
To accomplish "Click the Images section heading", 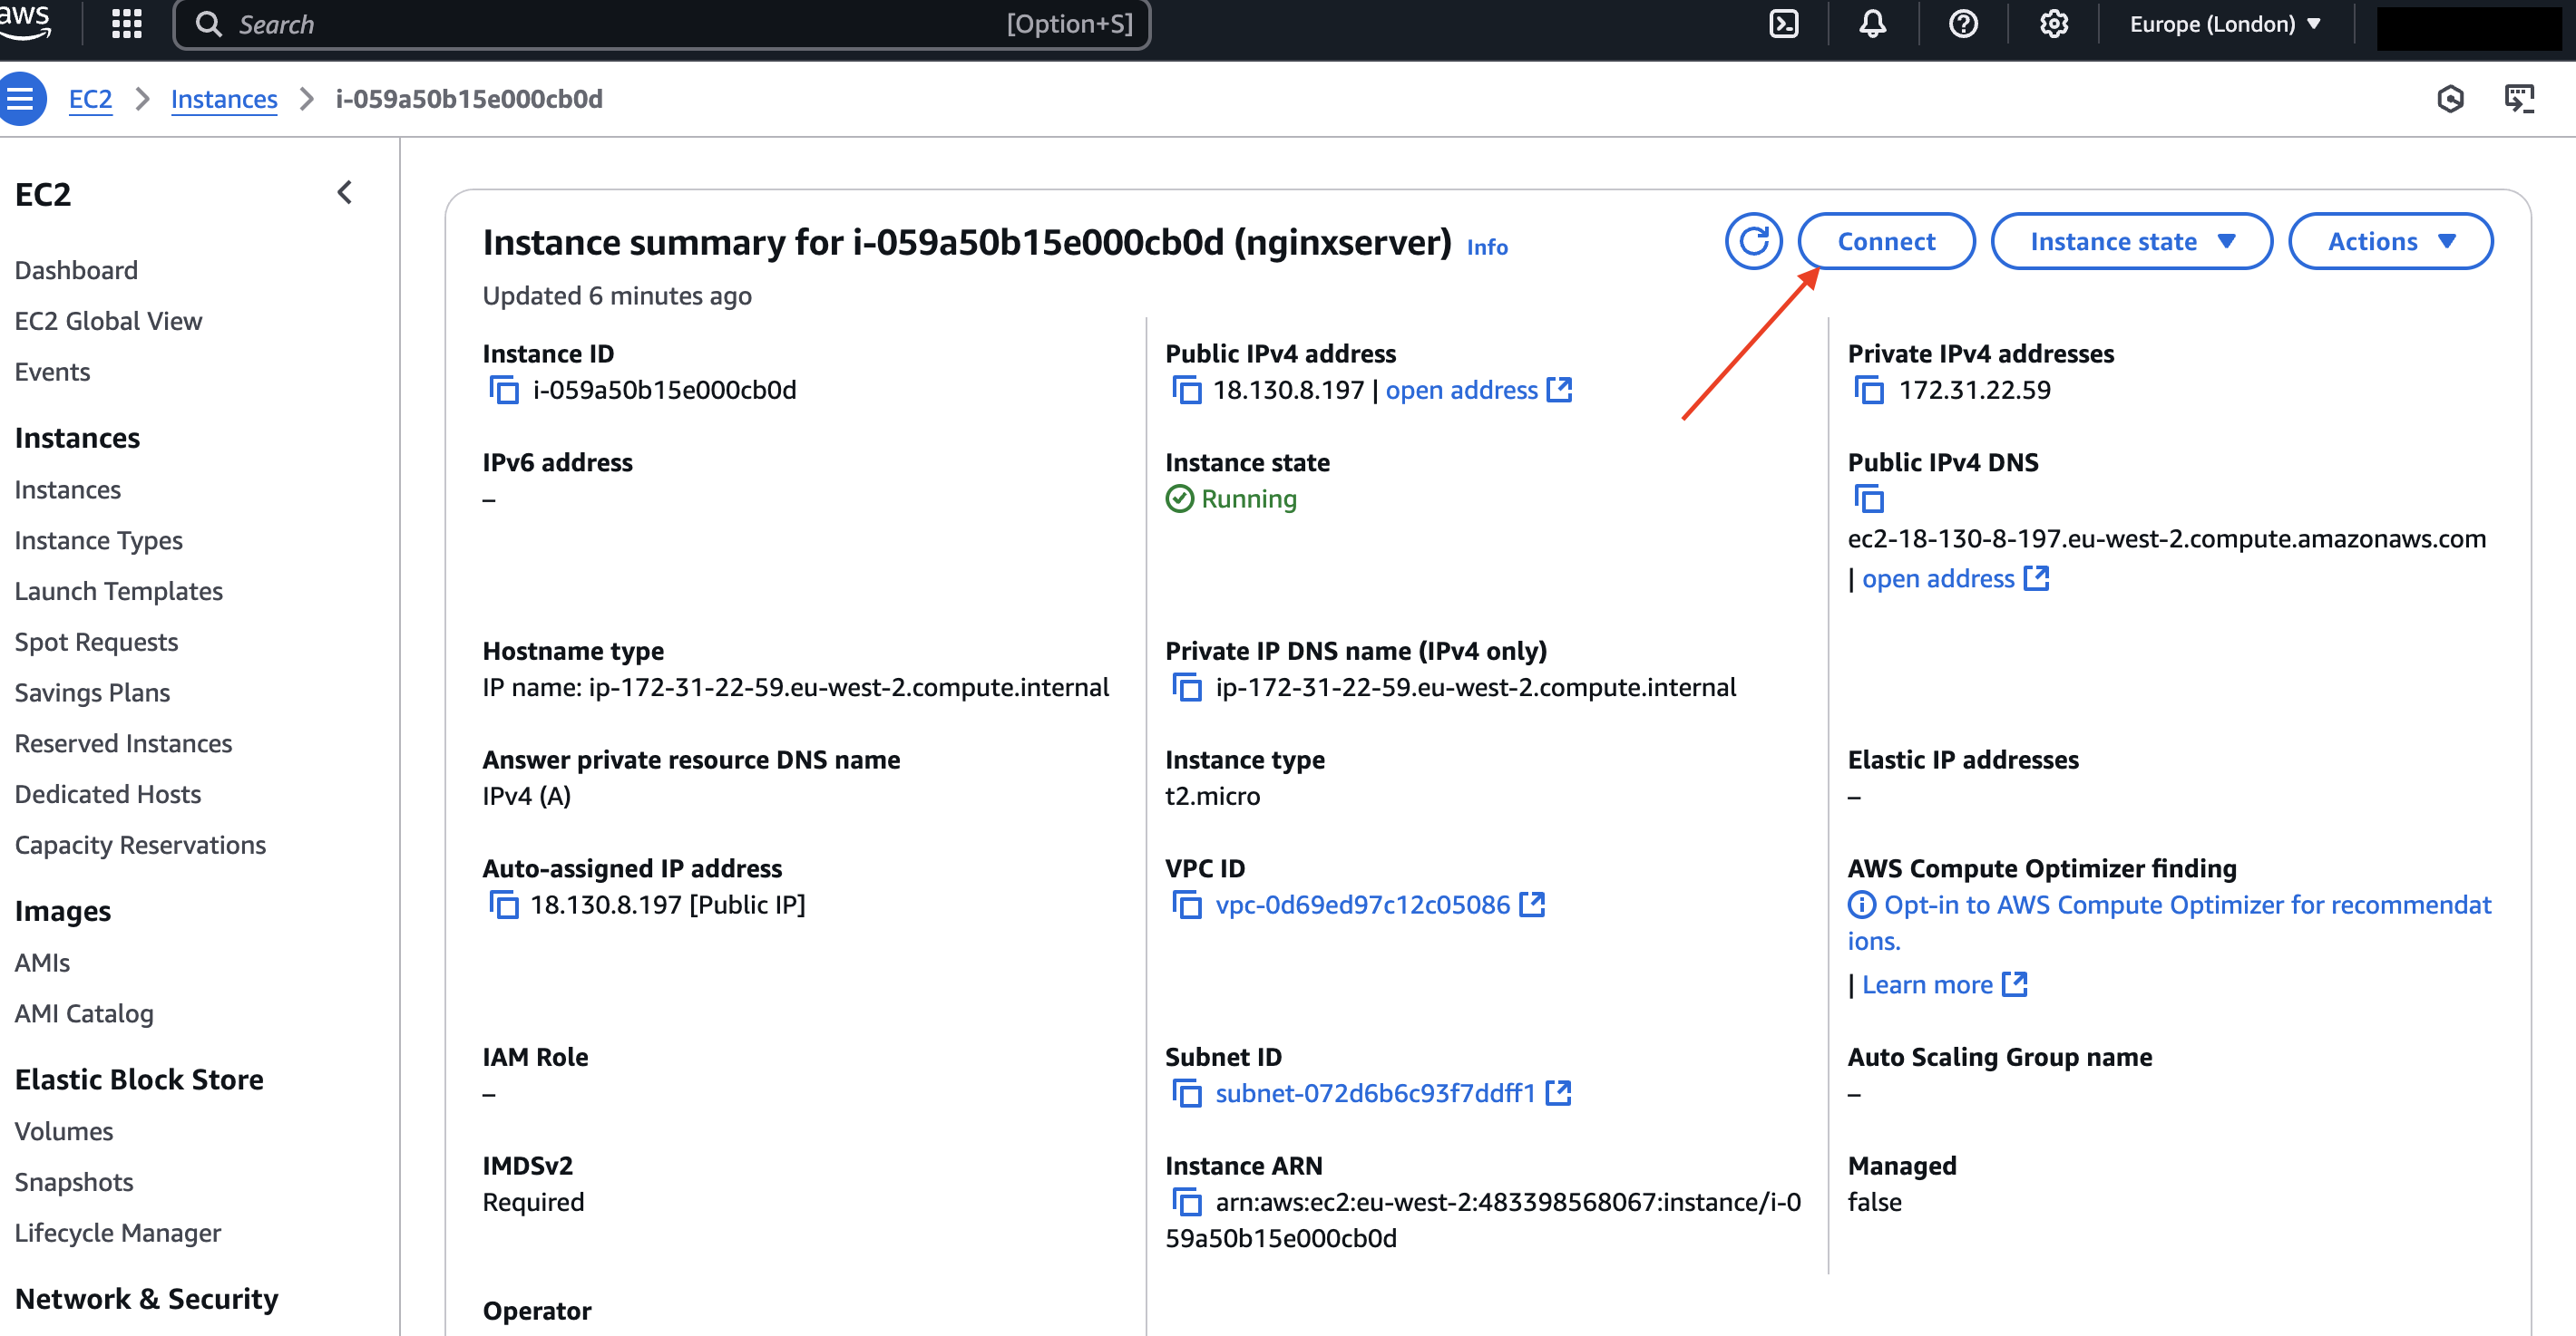I will point(62,913).
